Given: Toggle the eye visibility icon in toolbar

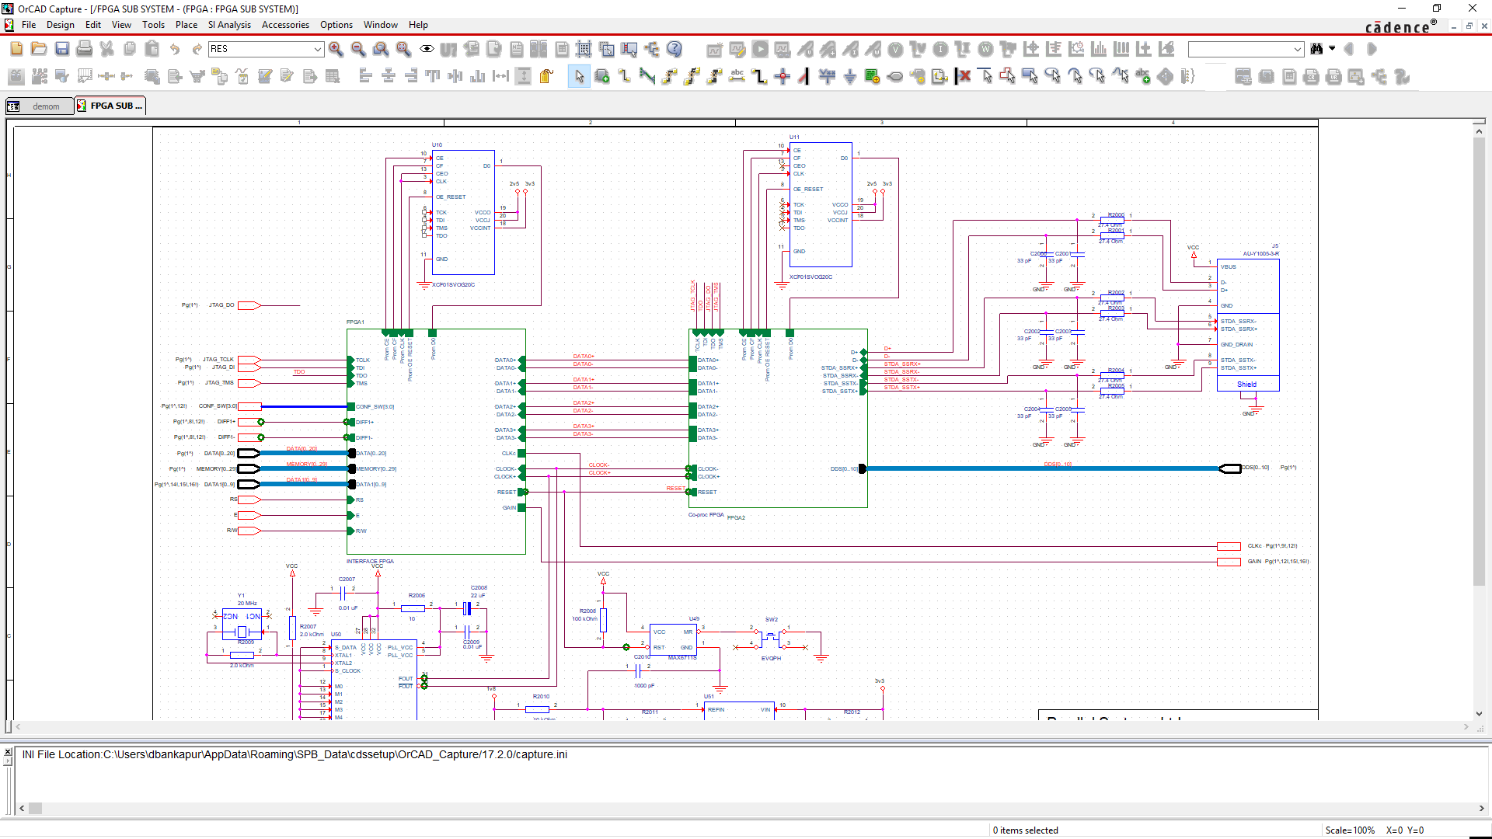Looking at the screenshot, I should tap(427, 49).
